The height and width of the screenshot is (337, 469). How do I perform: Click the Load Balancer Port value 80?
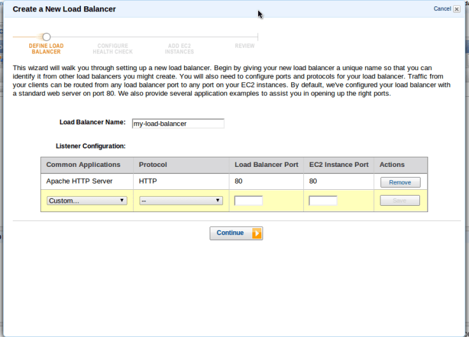tap(239, 182)
